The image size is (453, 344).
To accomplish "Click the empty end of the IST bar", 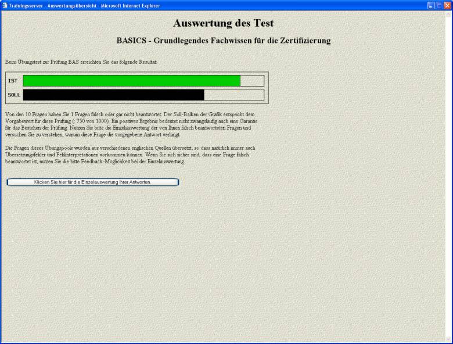I will pyautogui.click(x=252, y=81).
